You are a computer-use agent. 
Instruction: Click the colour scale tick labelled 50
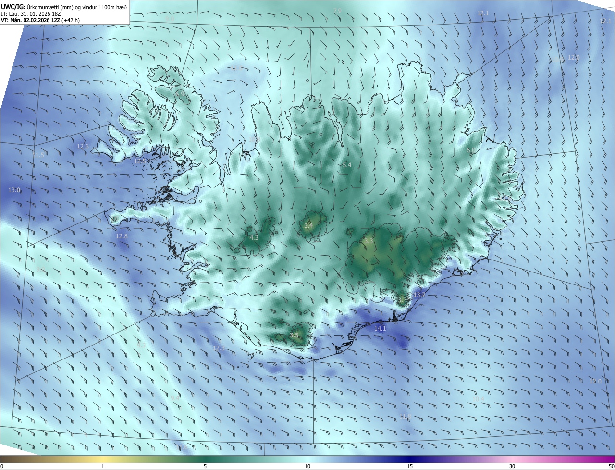pos(612,466)
